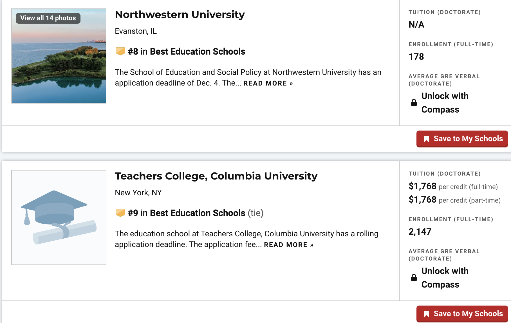Click READ MORE for Teachers College description
This screenshot has width=511, height=323.
click(x=289, y=245)
